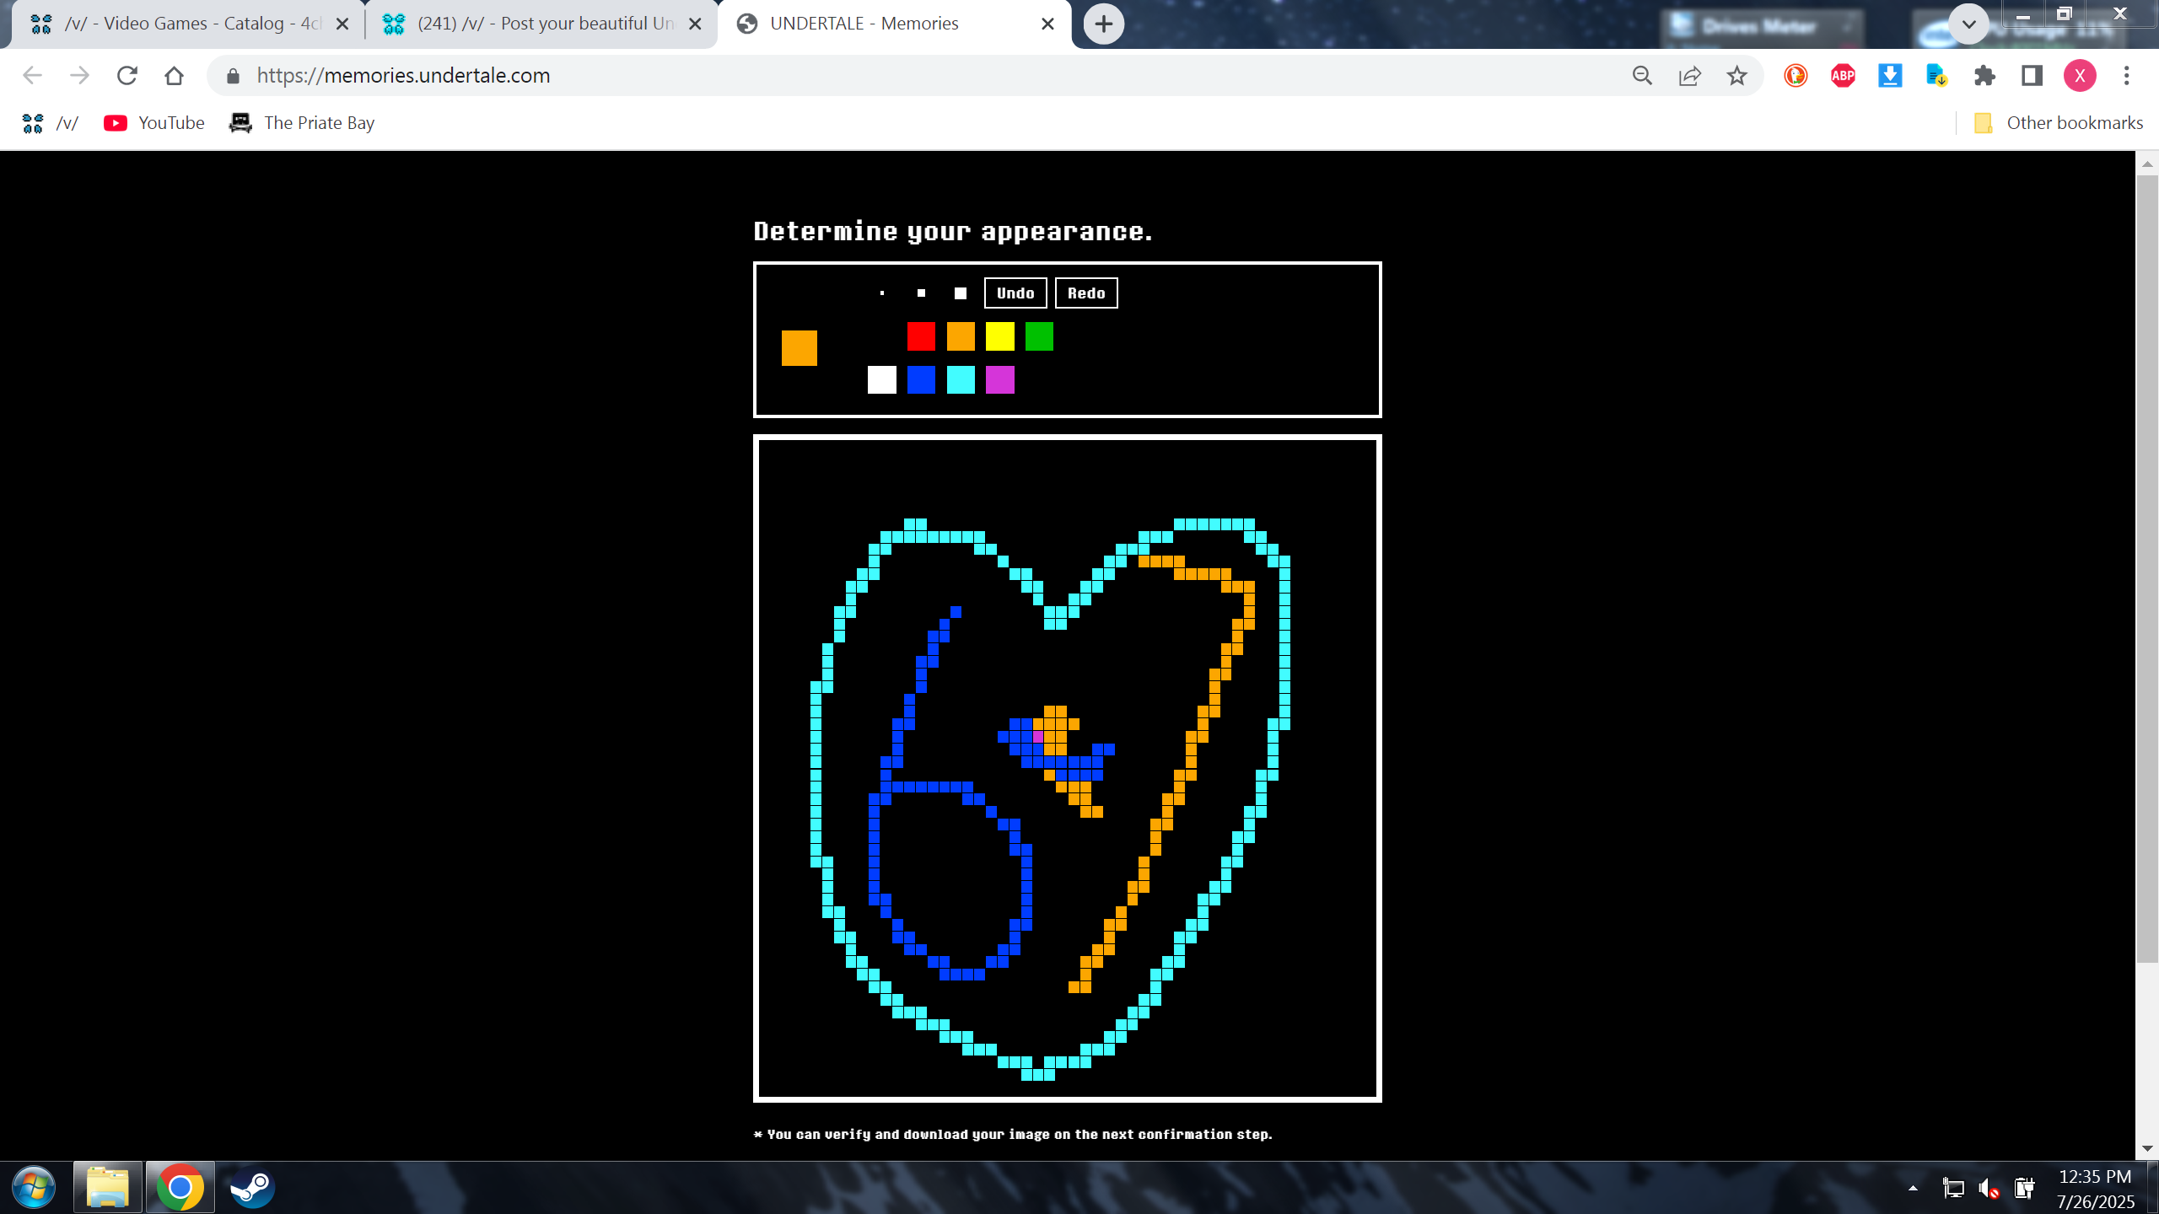Select the largest brush size
This screenshot has height=1214, width=2159.
click(x=961, y=293)
